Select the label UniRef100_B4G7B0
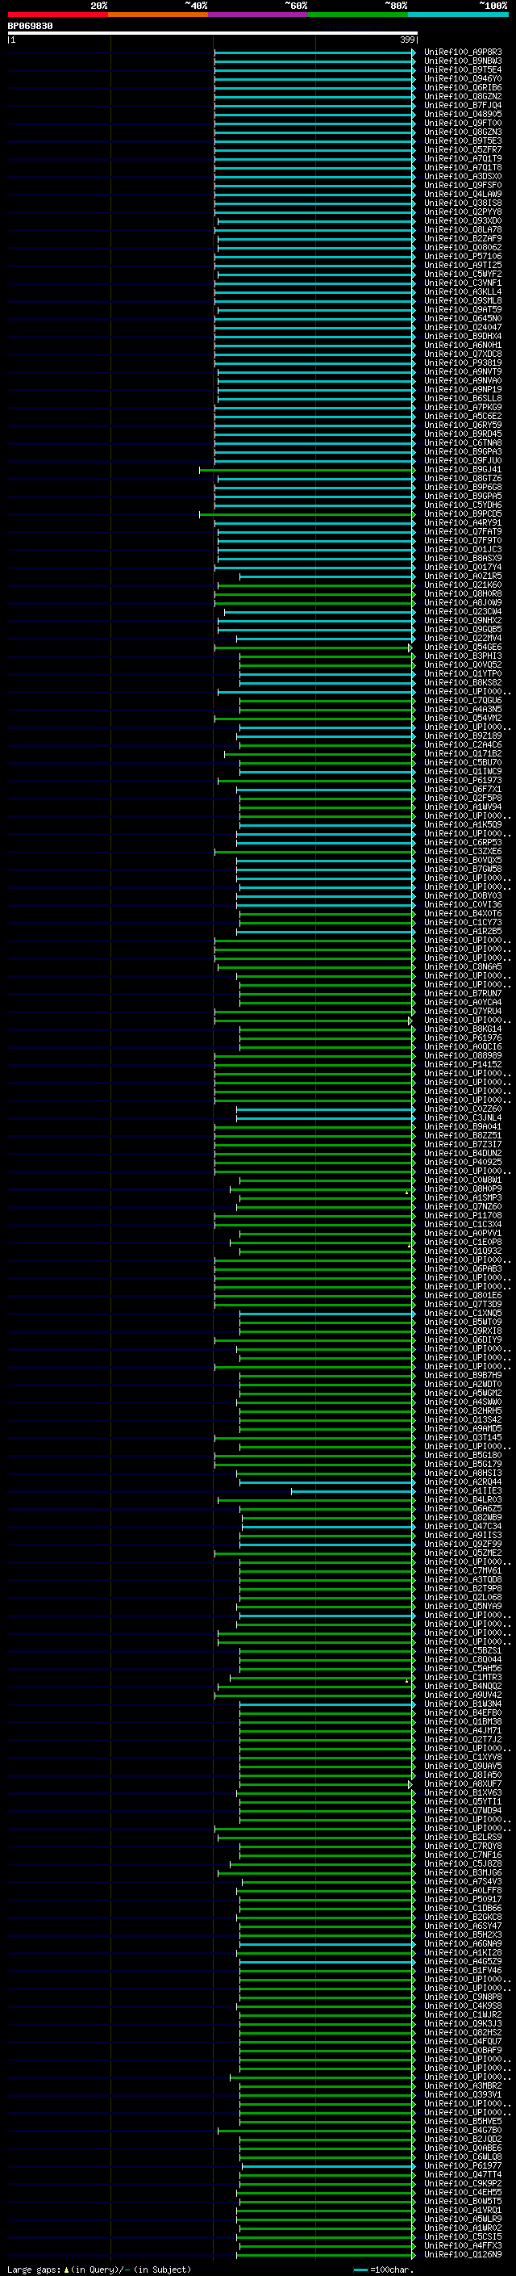516x2276 pixels. pos(463,2129)
